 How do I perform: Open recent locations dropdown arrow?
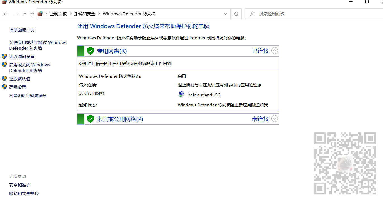[25, 14]
